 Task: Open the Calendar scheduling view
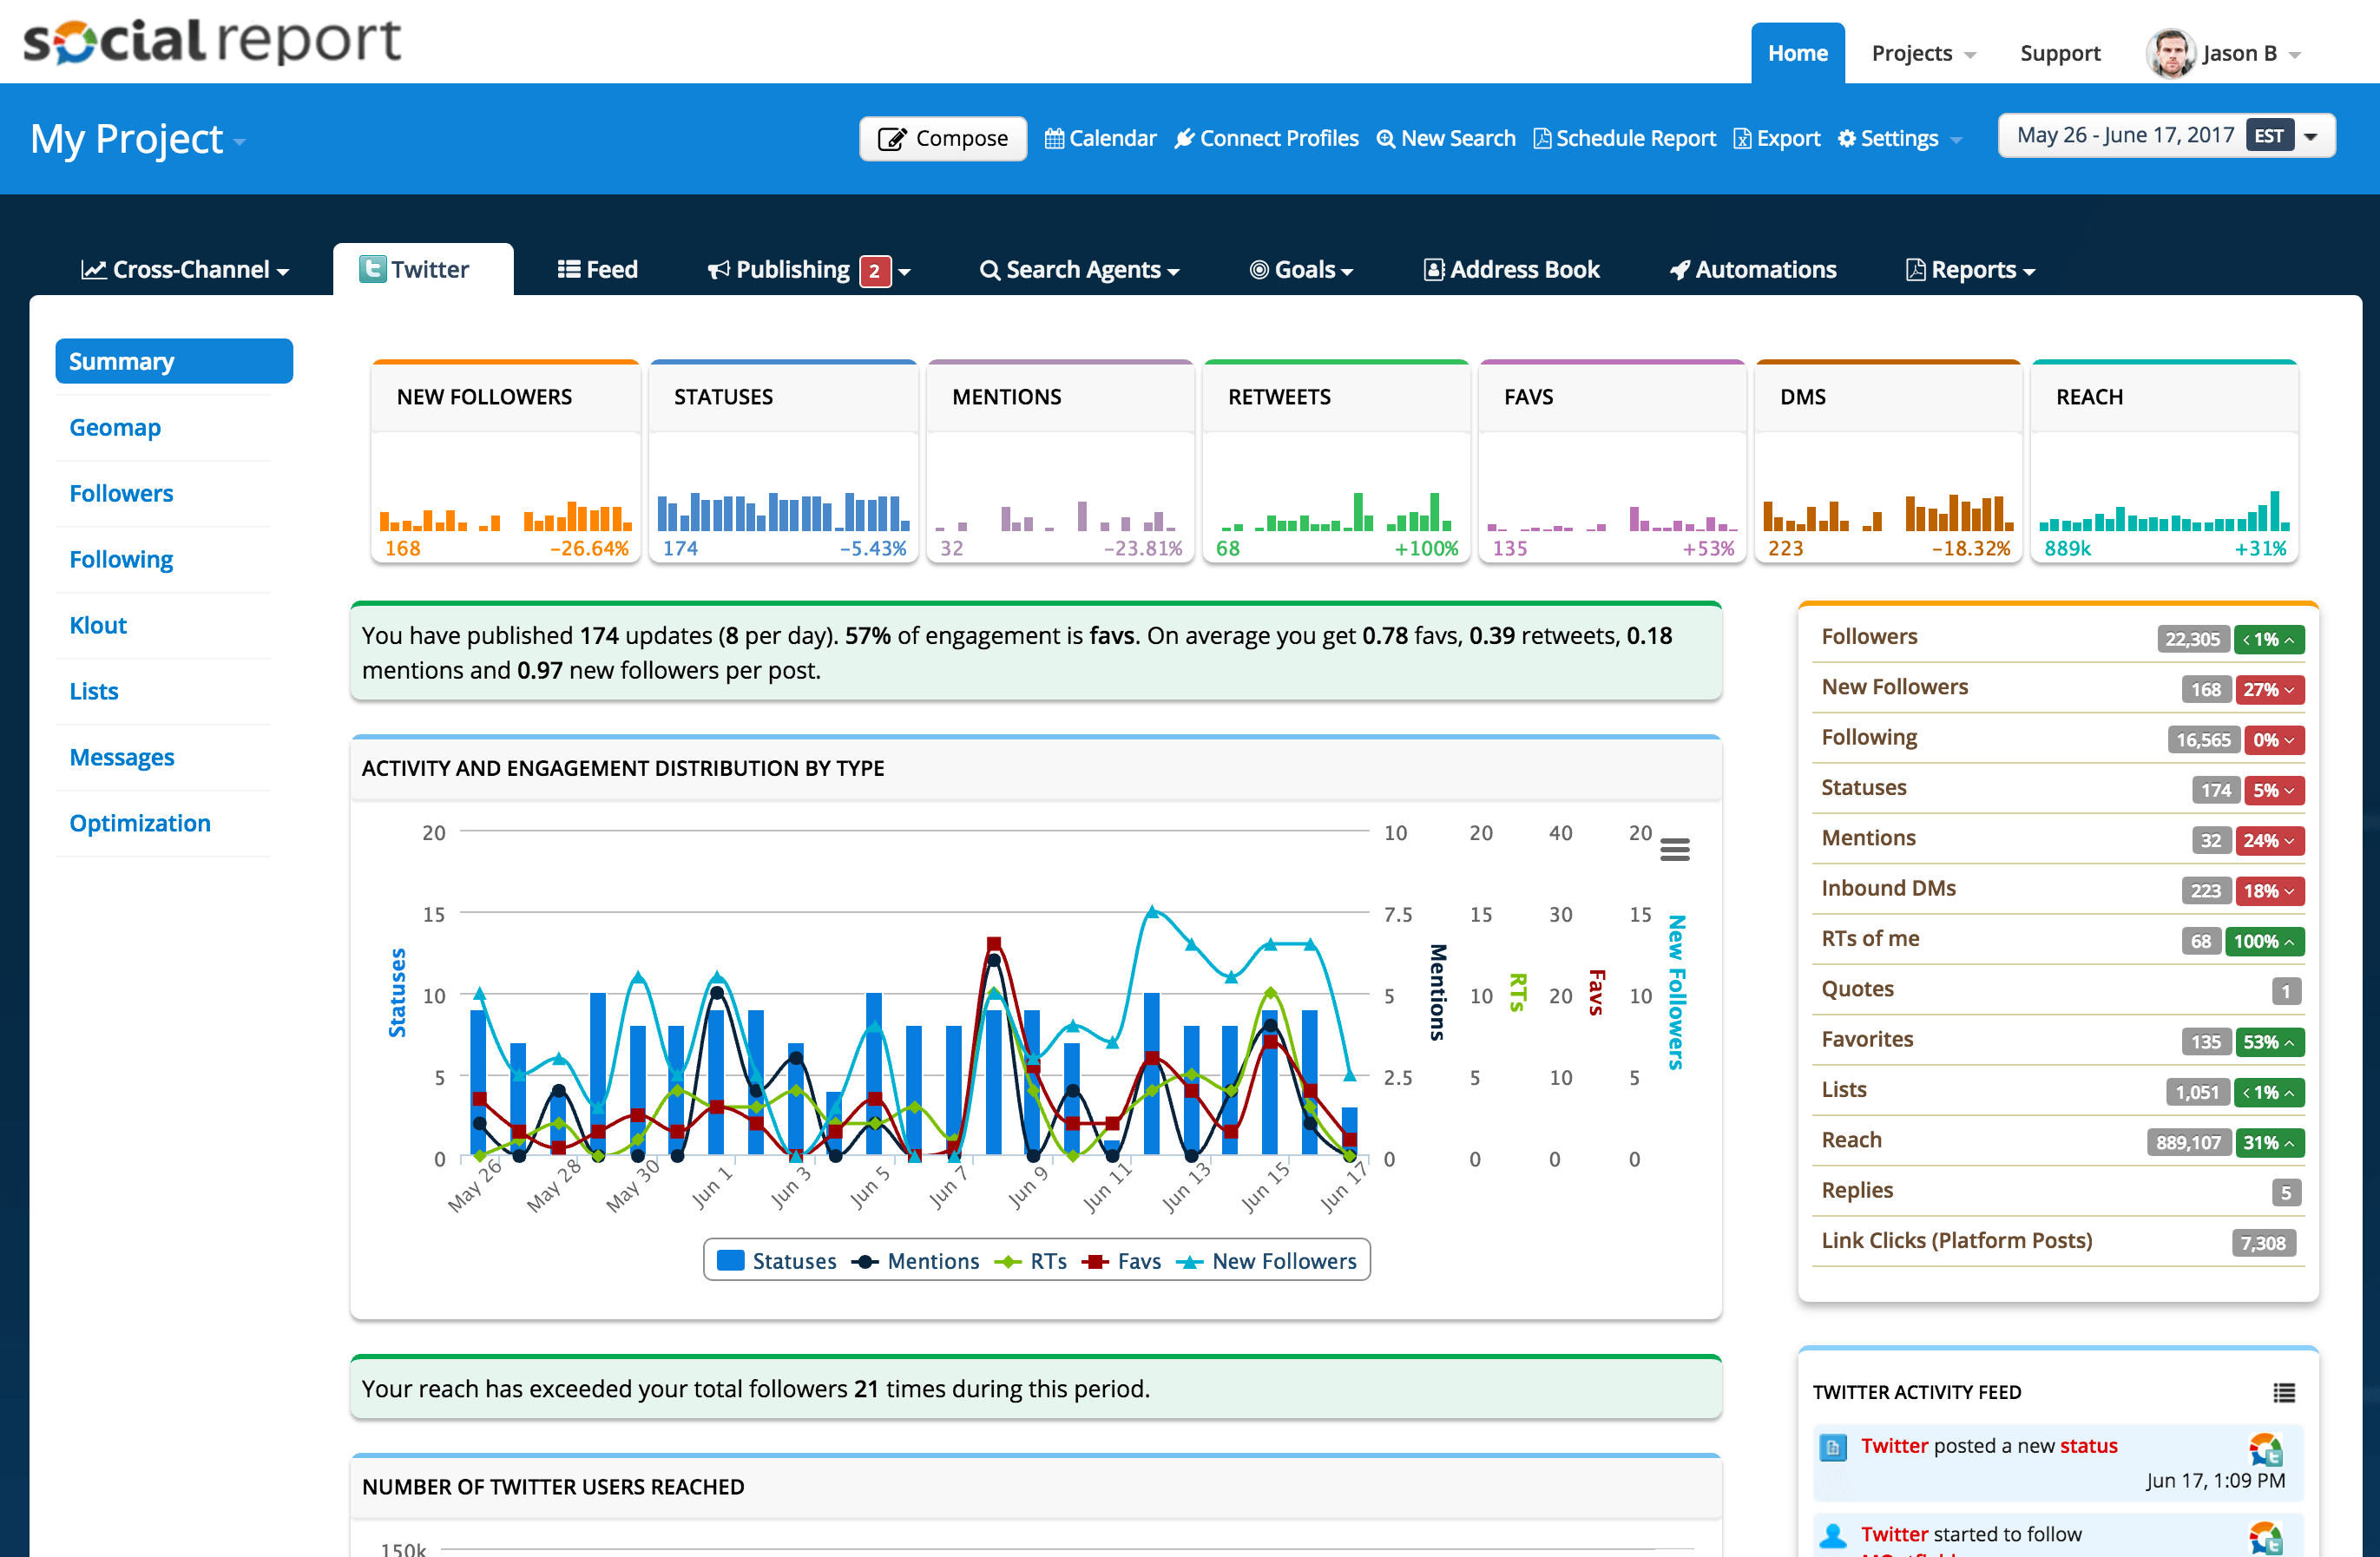[x=1103, y=137]
